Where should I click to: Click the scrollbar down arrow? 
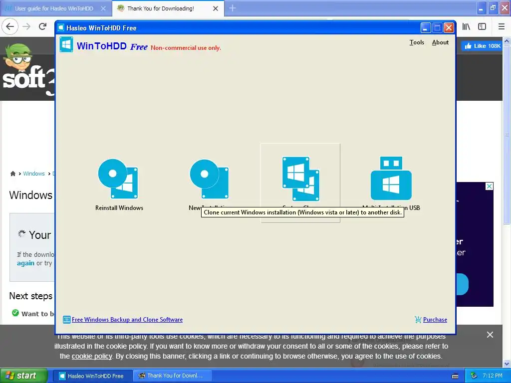click(x=507, y=364)
